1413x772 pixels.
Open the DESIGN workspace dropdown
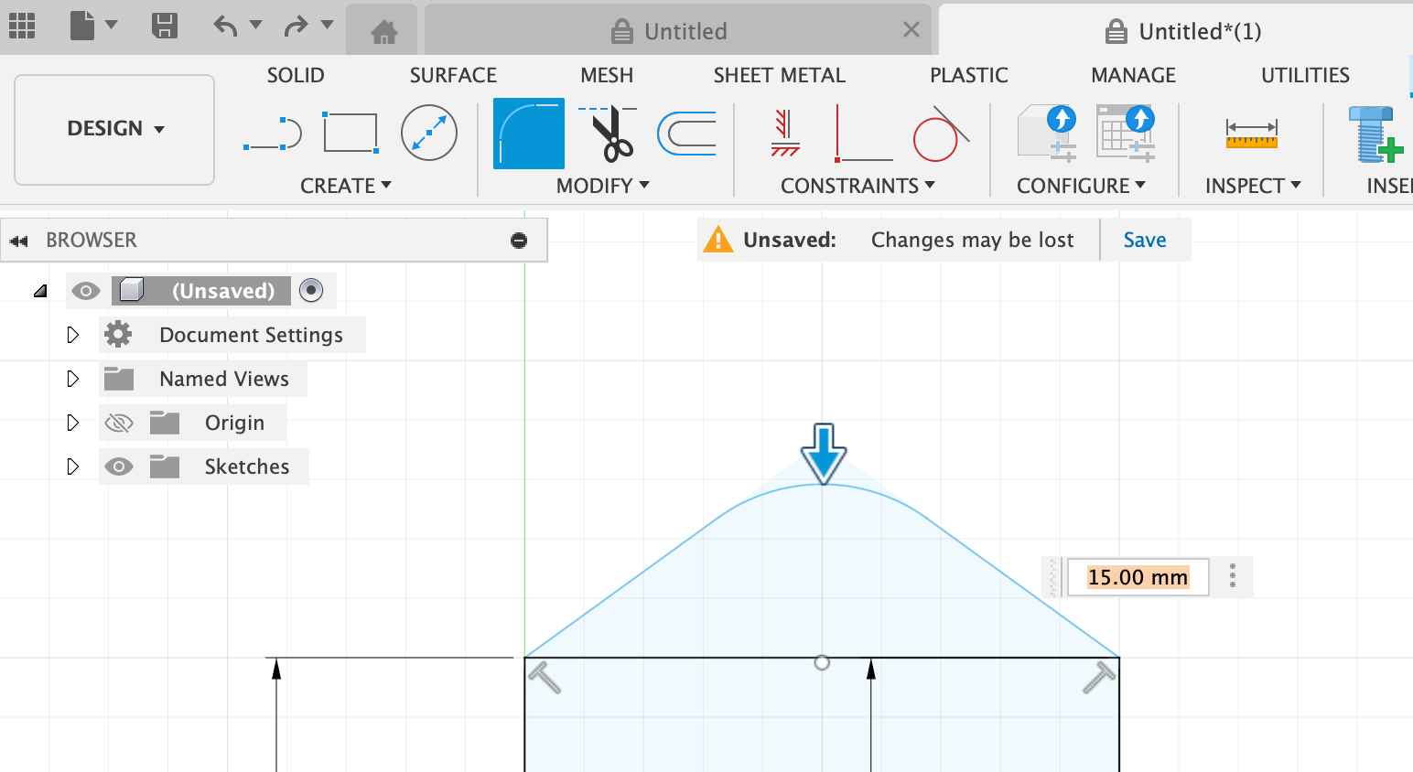pyautogui.click(x=115, y=129)
